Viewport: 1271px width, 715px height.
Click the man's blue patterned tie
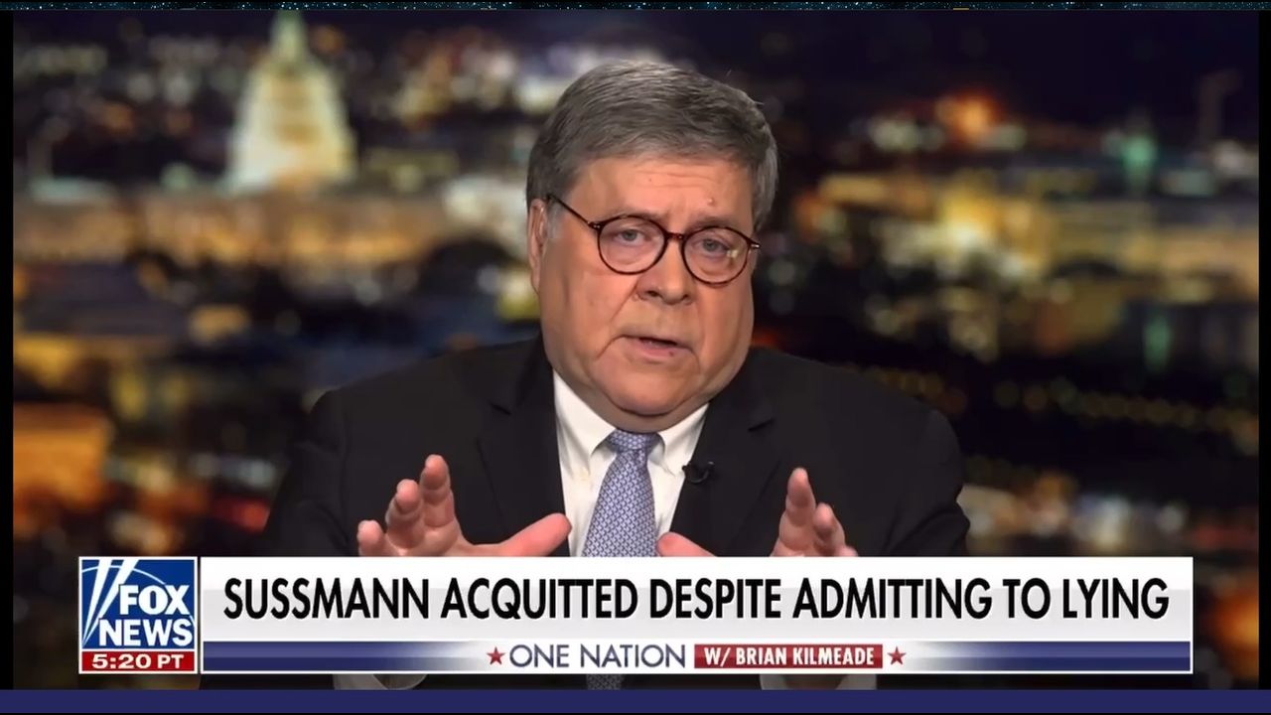pyautogui.click(x=620, y=493)
